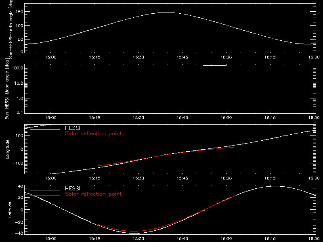323x242 pixels.
Task: Click '16:00' time label under Longitude plot
Action: pos(226,178)
